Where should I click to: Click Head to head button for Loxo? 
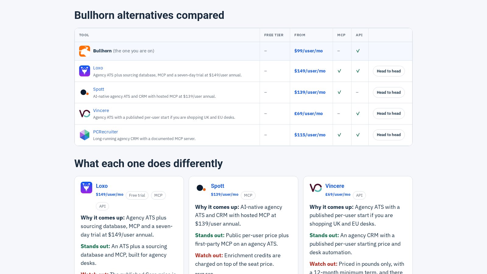(389, 71)
